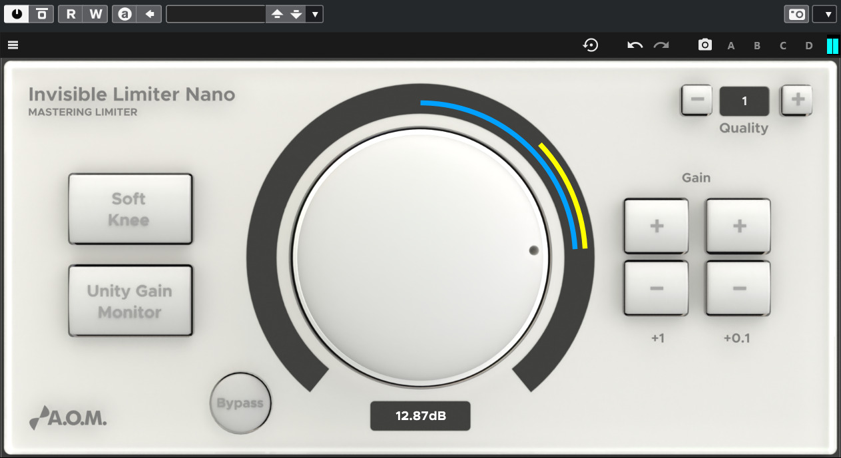Toggle the Soft Knee button
This screenshot has width=841, height=458.
click(130, 209)
